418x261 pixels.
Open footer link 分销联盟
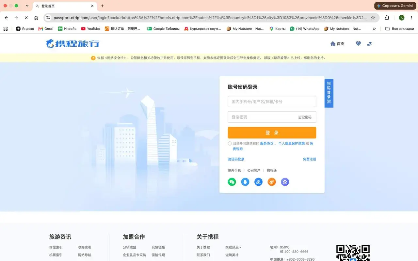click(130, 247)
